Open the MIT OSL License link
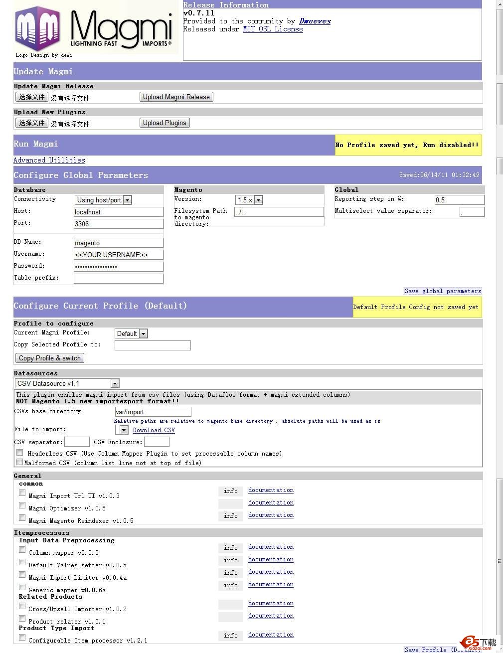Screen dimensions: 503x653 [x=273, y=29]
